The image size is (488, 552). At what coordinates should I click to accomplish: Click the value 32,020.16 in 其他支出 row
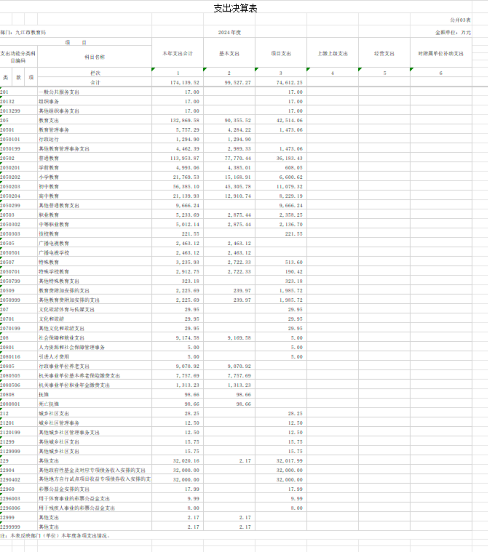coord(186,461)
